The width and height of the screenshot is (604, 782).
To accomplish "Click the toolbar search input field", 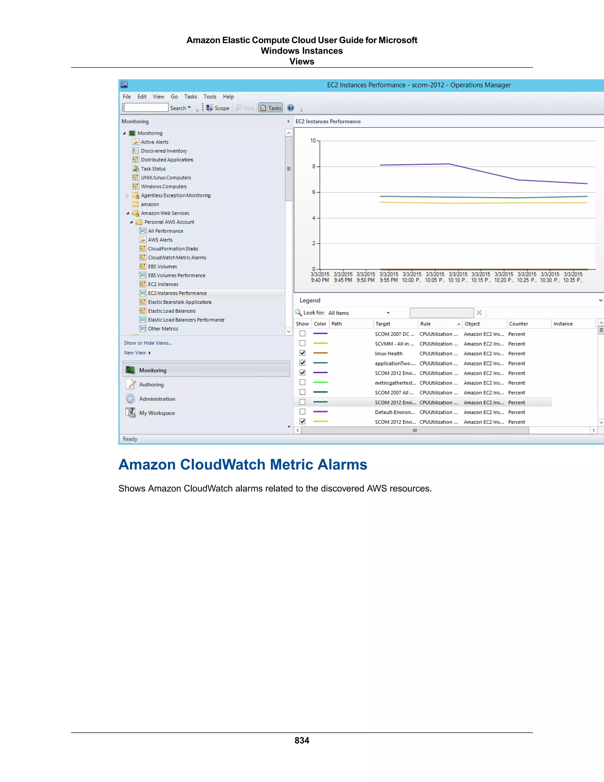I will point(146,107).
